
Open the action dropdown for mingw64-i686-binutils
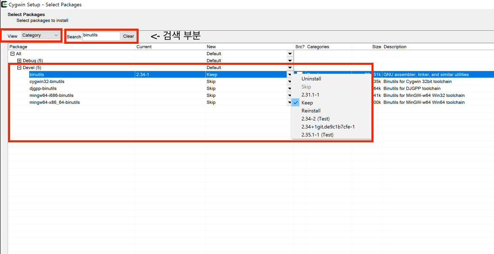click(289, 96)
